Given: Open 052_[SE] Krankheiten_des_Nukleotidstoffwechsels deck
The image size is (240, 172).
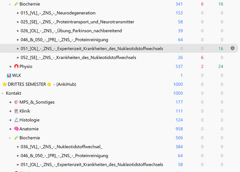Looking at the screenshot, I should click(78, 58).
